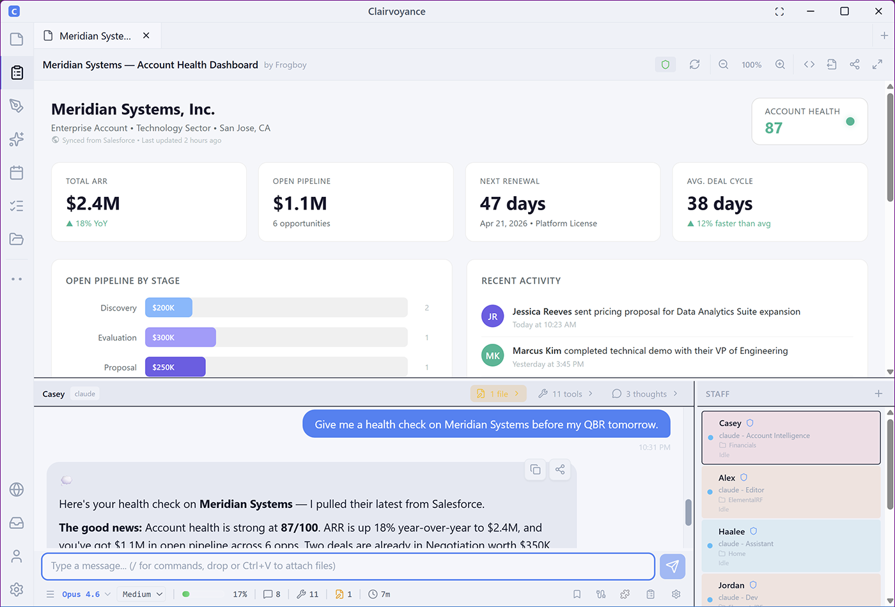Send the message with the paper plane button
This screenshot has height=607, width=895.
[x=672, y=566]
